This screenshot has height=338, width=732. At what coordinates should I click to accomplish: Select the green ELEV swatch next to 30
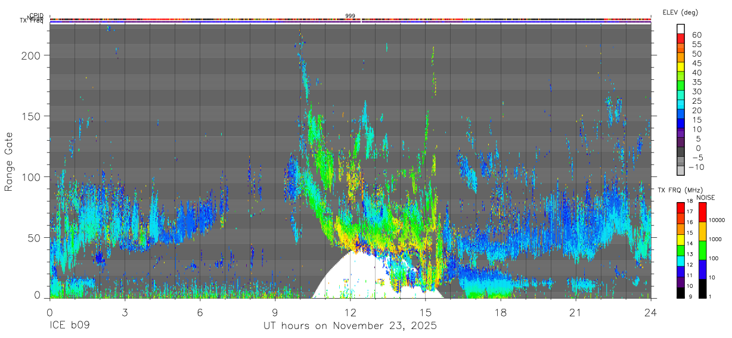tap(680, 85)
